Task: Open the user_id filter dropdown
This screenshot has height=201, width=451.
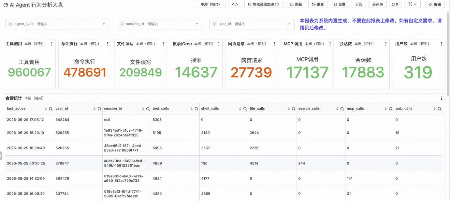Action: (252, 24)
